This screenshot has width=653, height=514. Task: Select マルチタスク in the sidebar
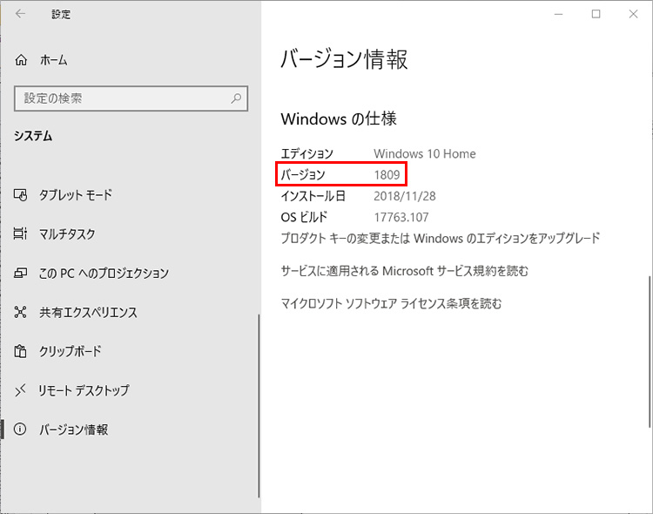click(x=67, y=234)
